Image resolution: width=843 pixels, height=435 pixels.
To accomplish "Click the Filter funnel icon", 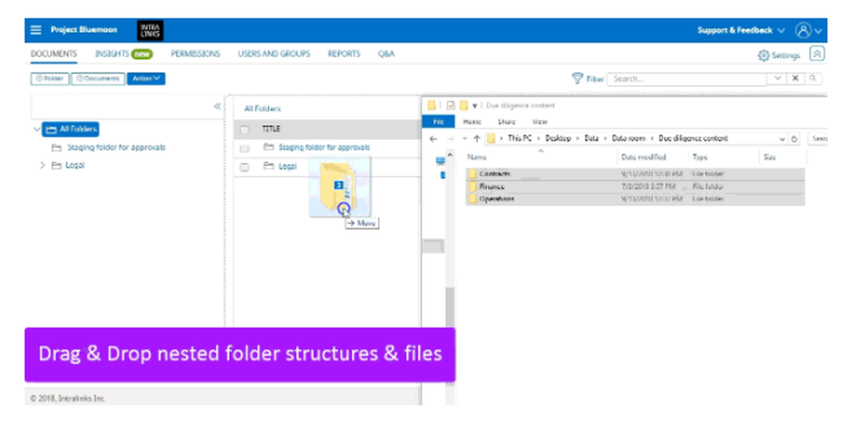I will 577,78.
